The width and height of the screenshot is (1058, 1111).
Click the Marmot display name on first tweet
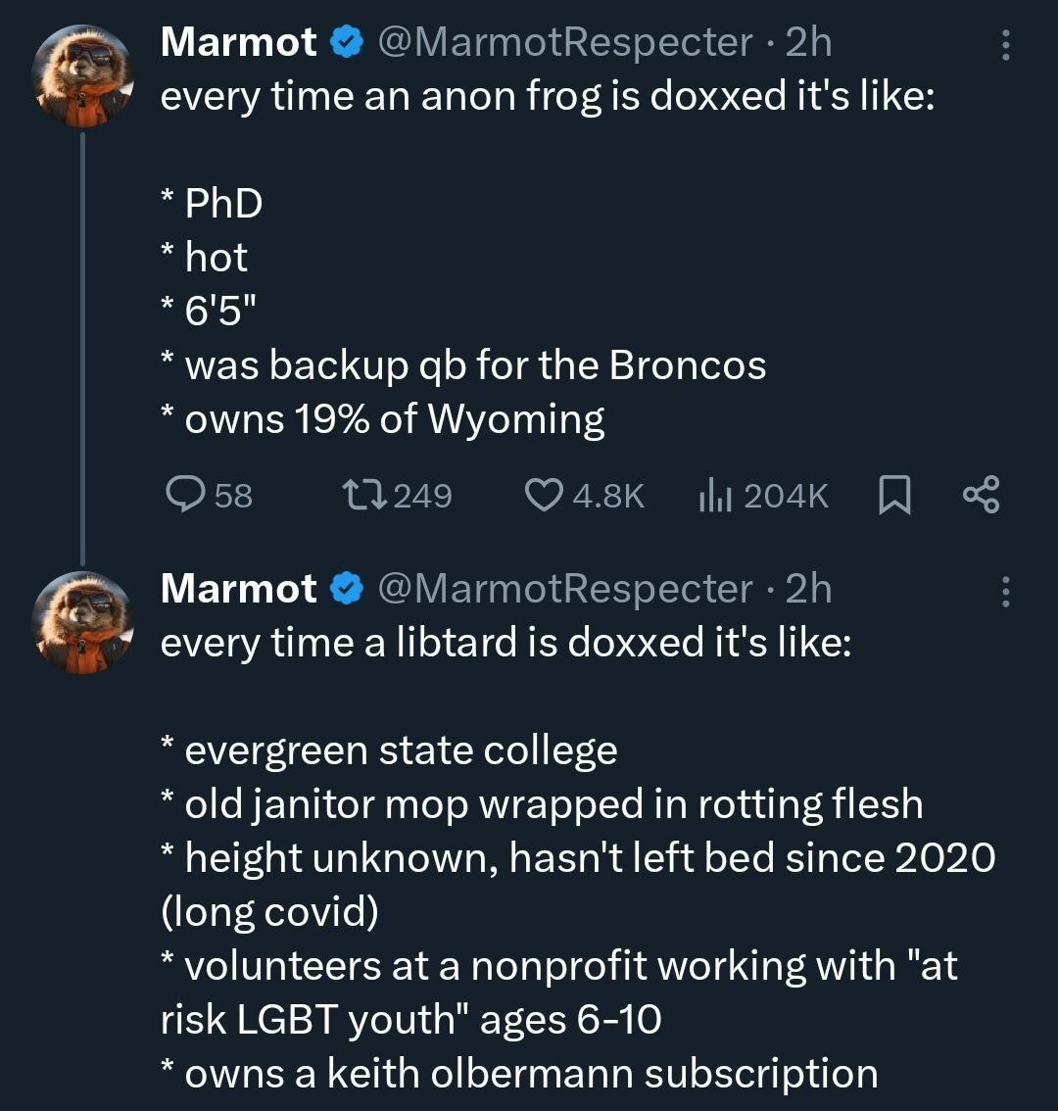tap(238, 43)
